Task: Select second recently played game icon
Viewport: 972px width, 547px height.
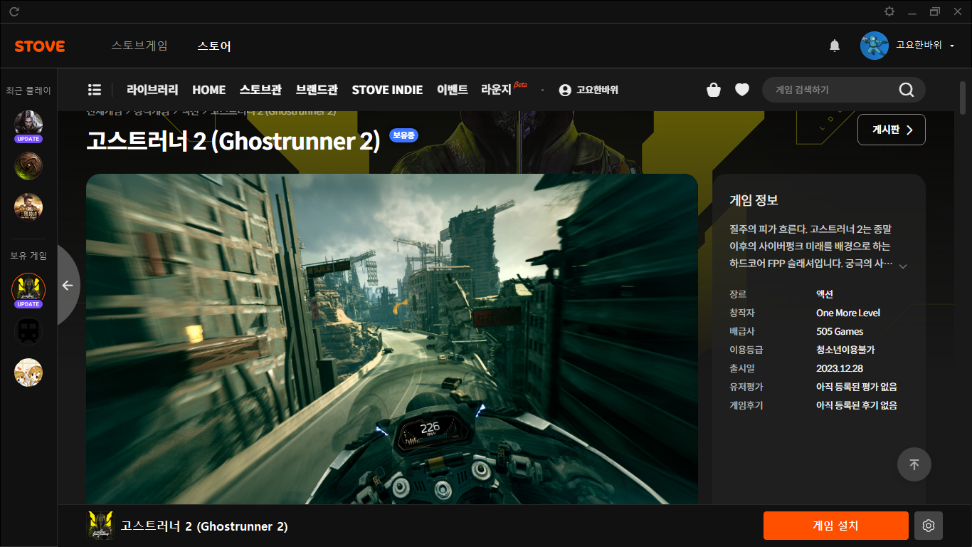Action: [28, 165]
